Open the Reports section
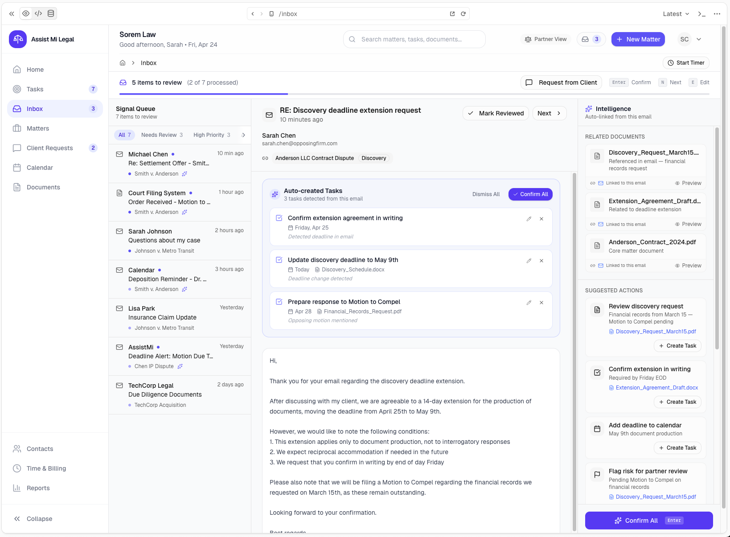This screenshot has width=730, height=537. [38, 488]
